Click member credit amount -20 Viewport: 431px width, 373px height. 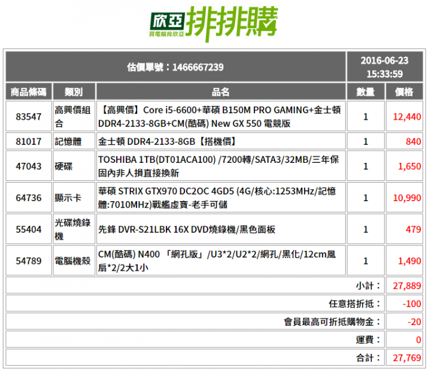[414, 322]
